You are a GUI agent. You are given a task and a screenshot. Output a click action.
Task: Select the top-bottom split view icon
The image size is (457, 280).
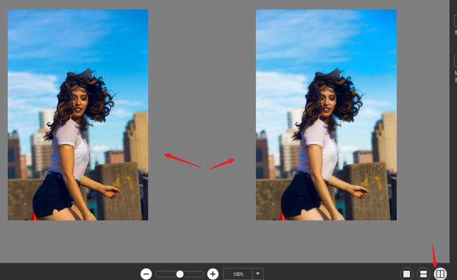pos(424,274)
